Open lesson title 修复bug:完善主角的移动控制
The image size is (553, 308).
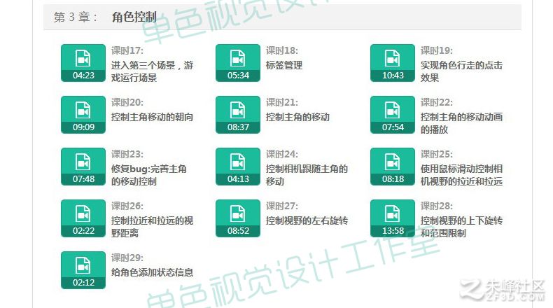149,175
